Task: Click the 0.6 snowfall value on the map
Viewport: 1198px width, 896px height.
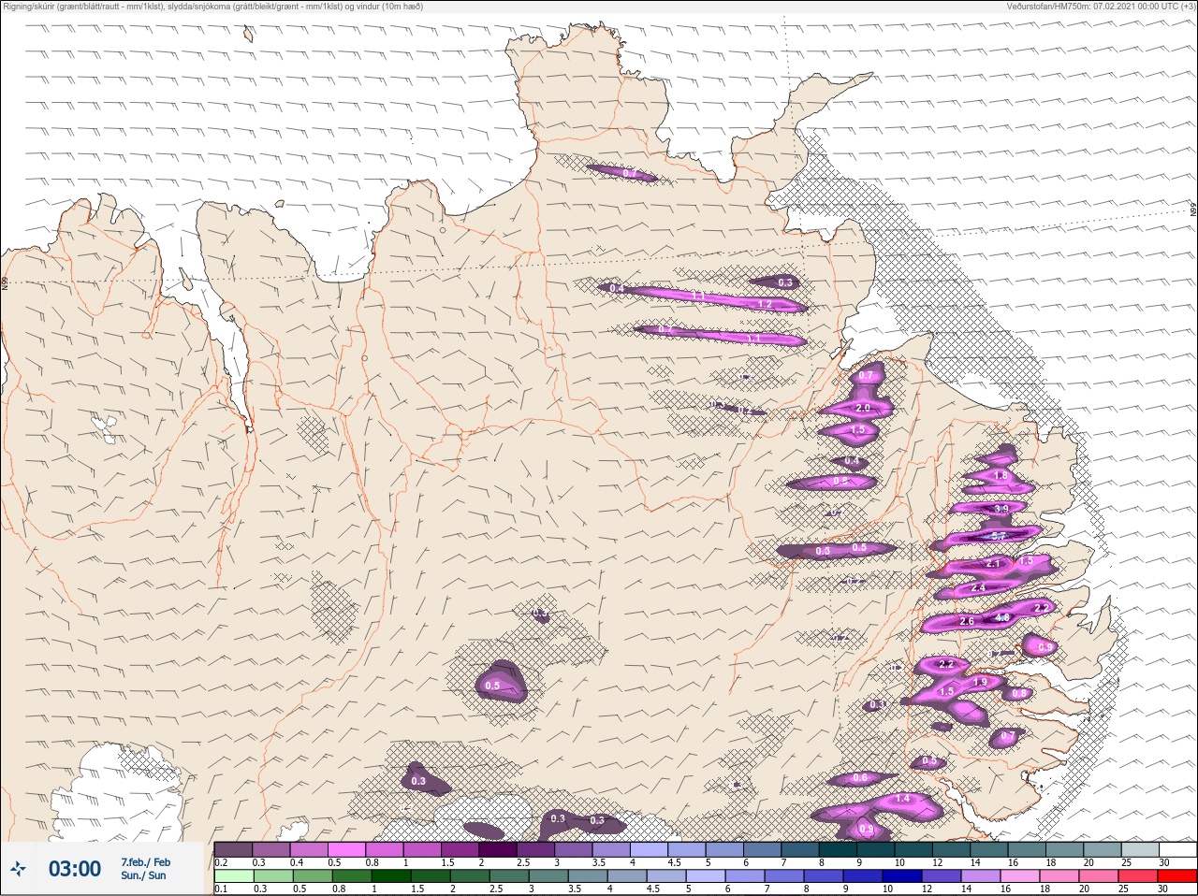Action: tap(860, 778)
